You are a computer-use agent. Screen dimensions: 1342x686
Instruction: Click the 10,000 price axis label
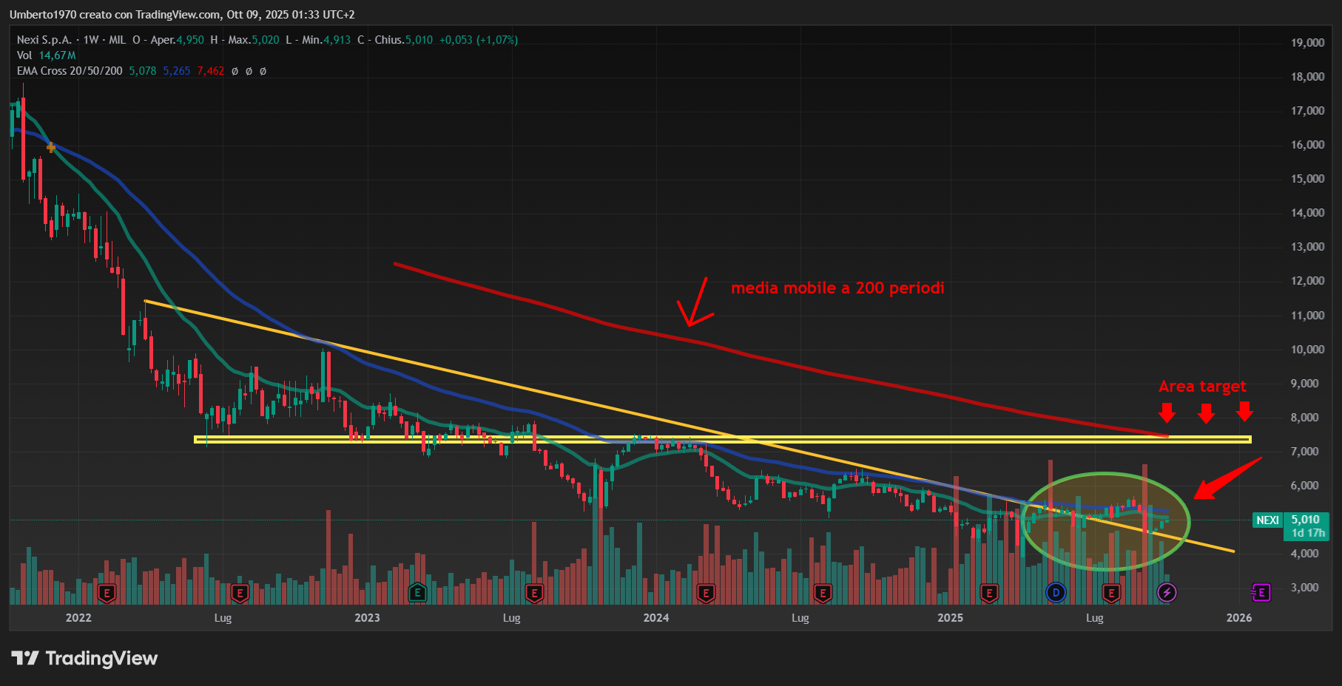click(1308, 350)
